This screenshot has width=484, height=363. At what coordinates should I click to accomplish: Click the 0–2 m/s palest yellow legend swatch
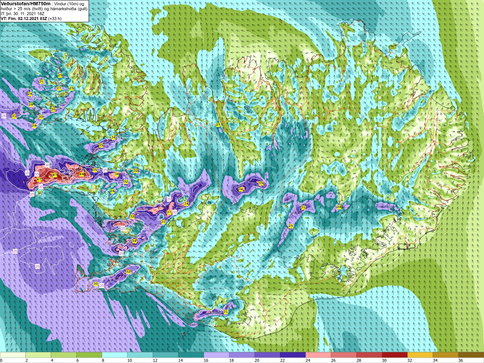13,355
